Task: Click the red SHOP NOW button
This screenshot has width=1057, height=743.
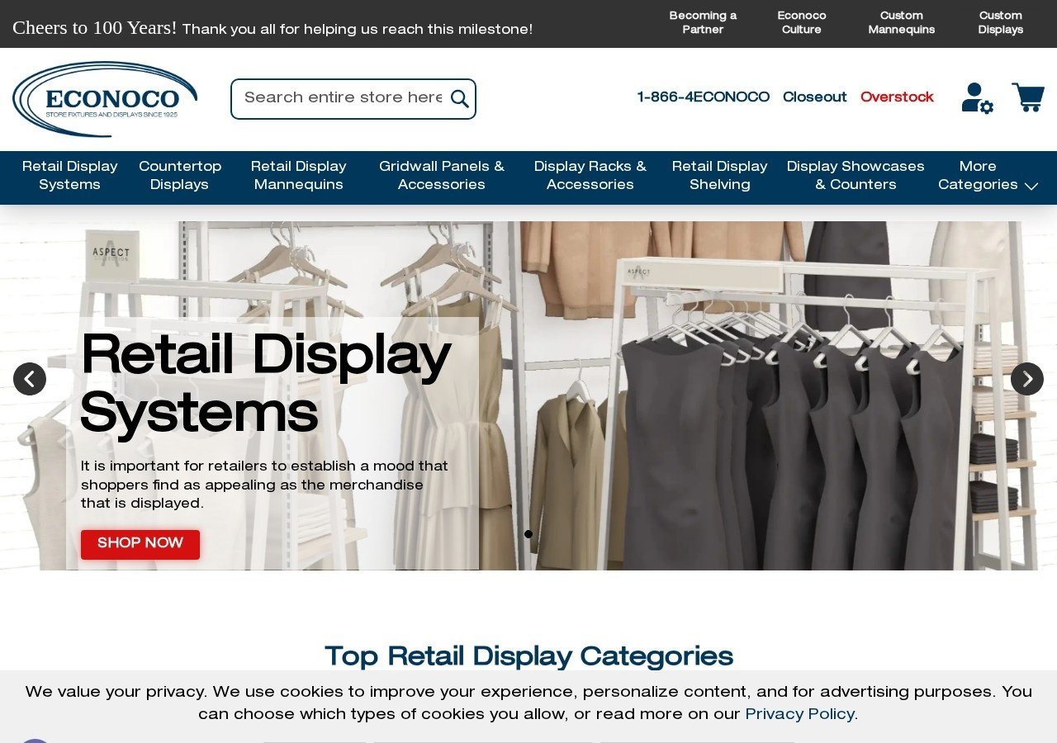Action: (x=140, y=544)
